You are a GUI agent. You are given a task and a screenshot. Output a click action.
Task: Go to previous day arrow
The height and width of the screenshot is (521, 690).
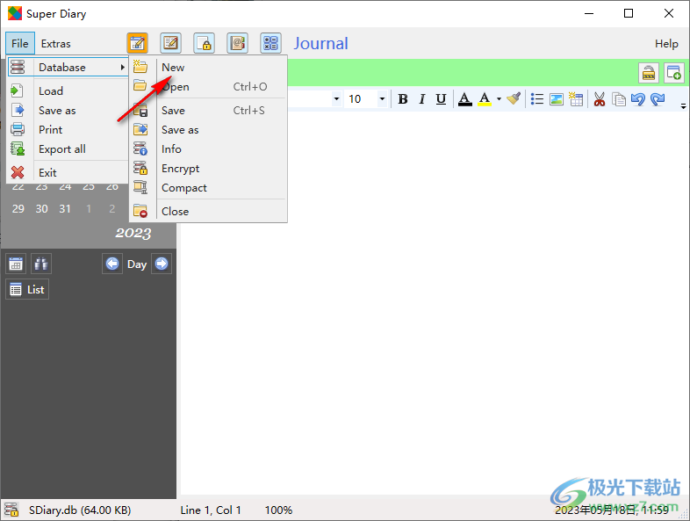[112, 264]
